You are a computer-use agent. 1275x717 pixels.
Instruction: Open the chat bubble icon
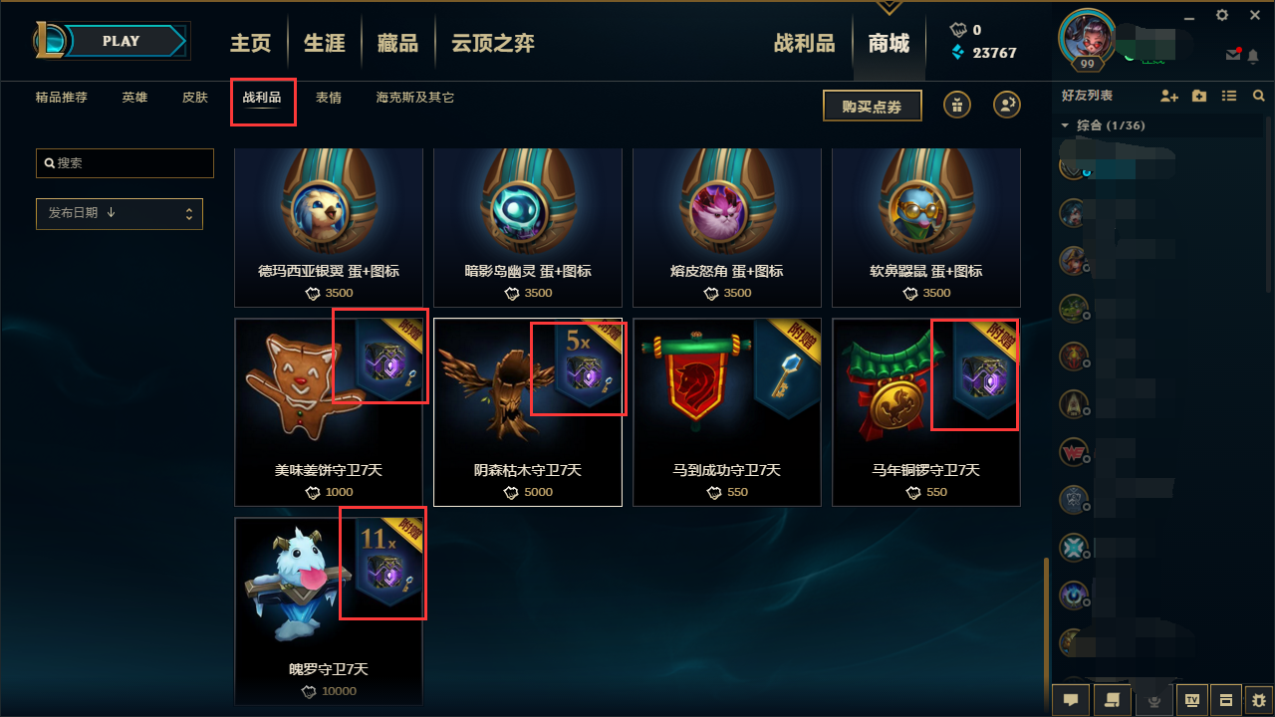point(1071,700)
